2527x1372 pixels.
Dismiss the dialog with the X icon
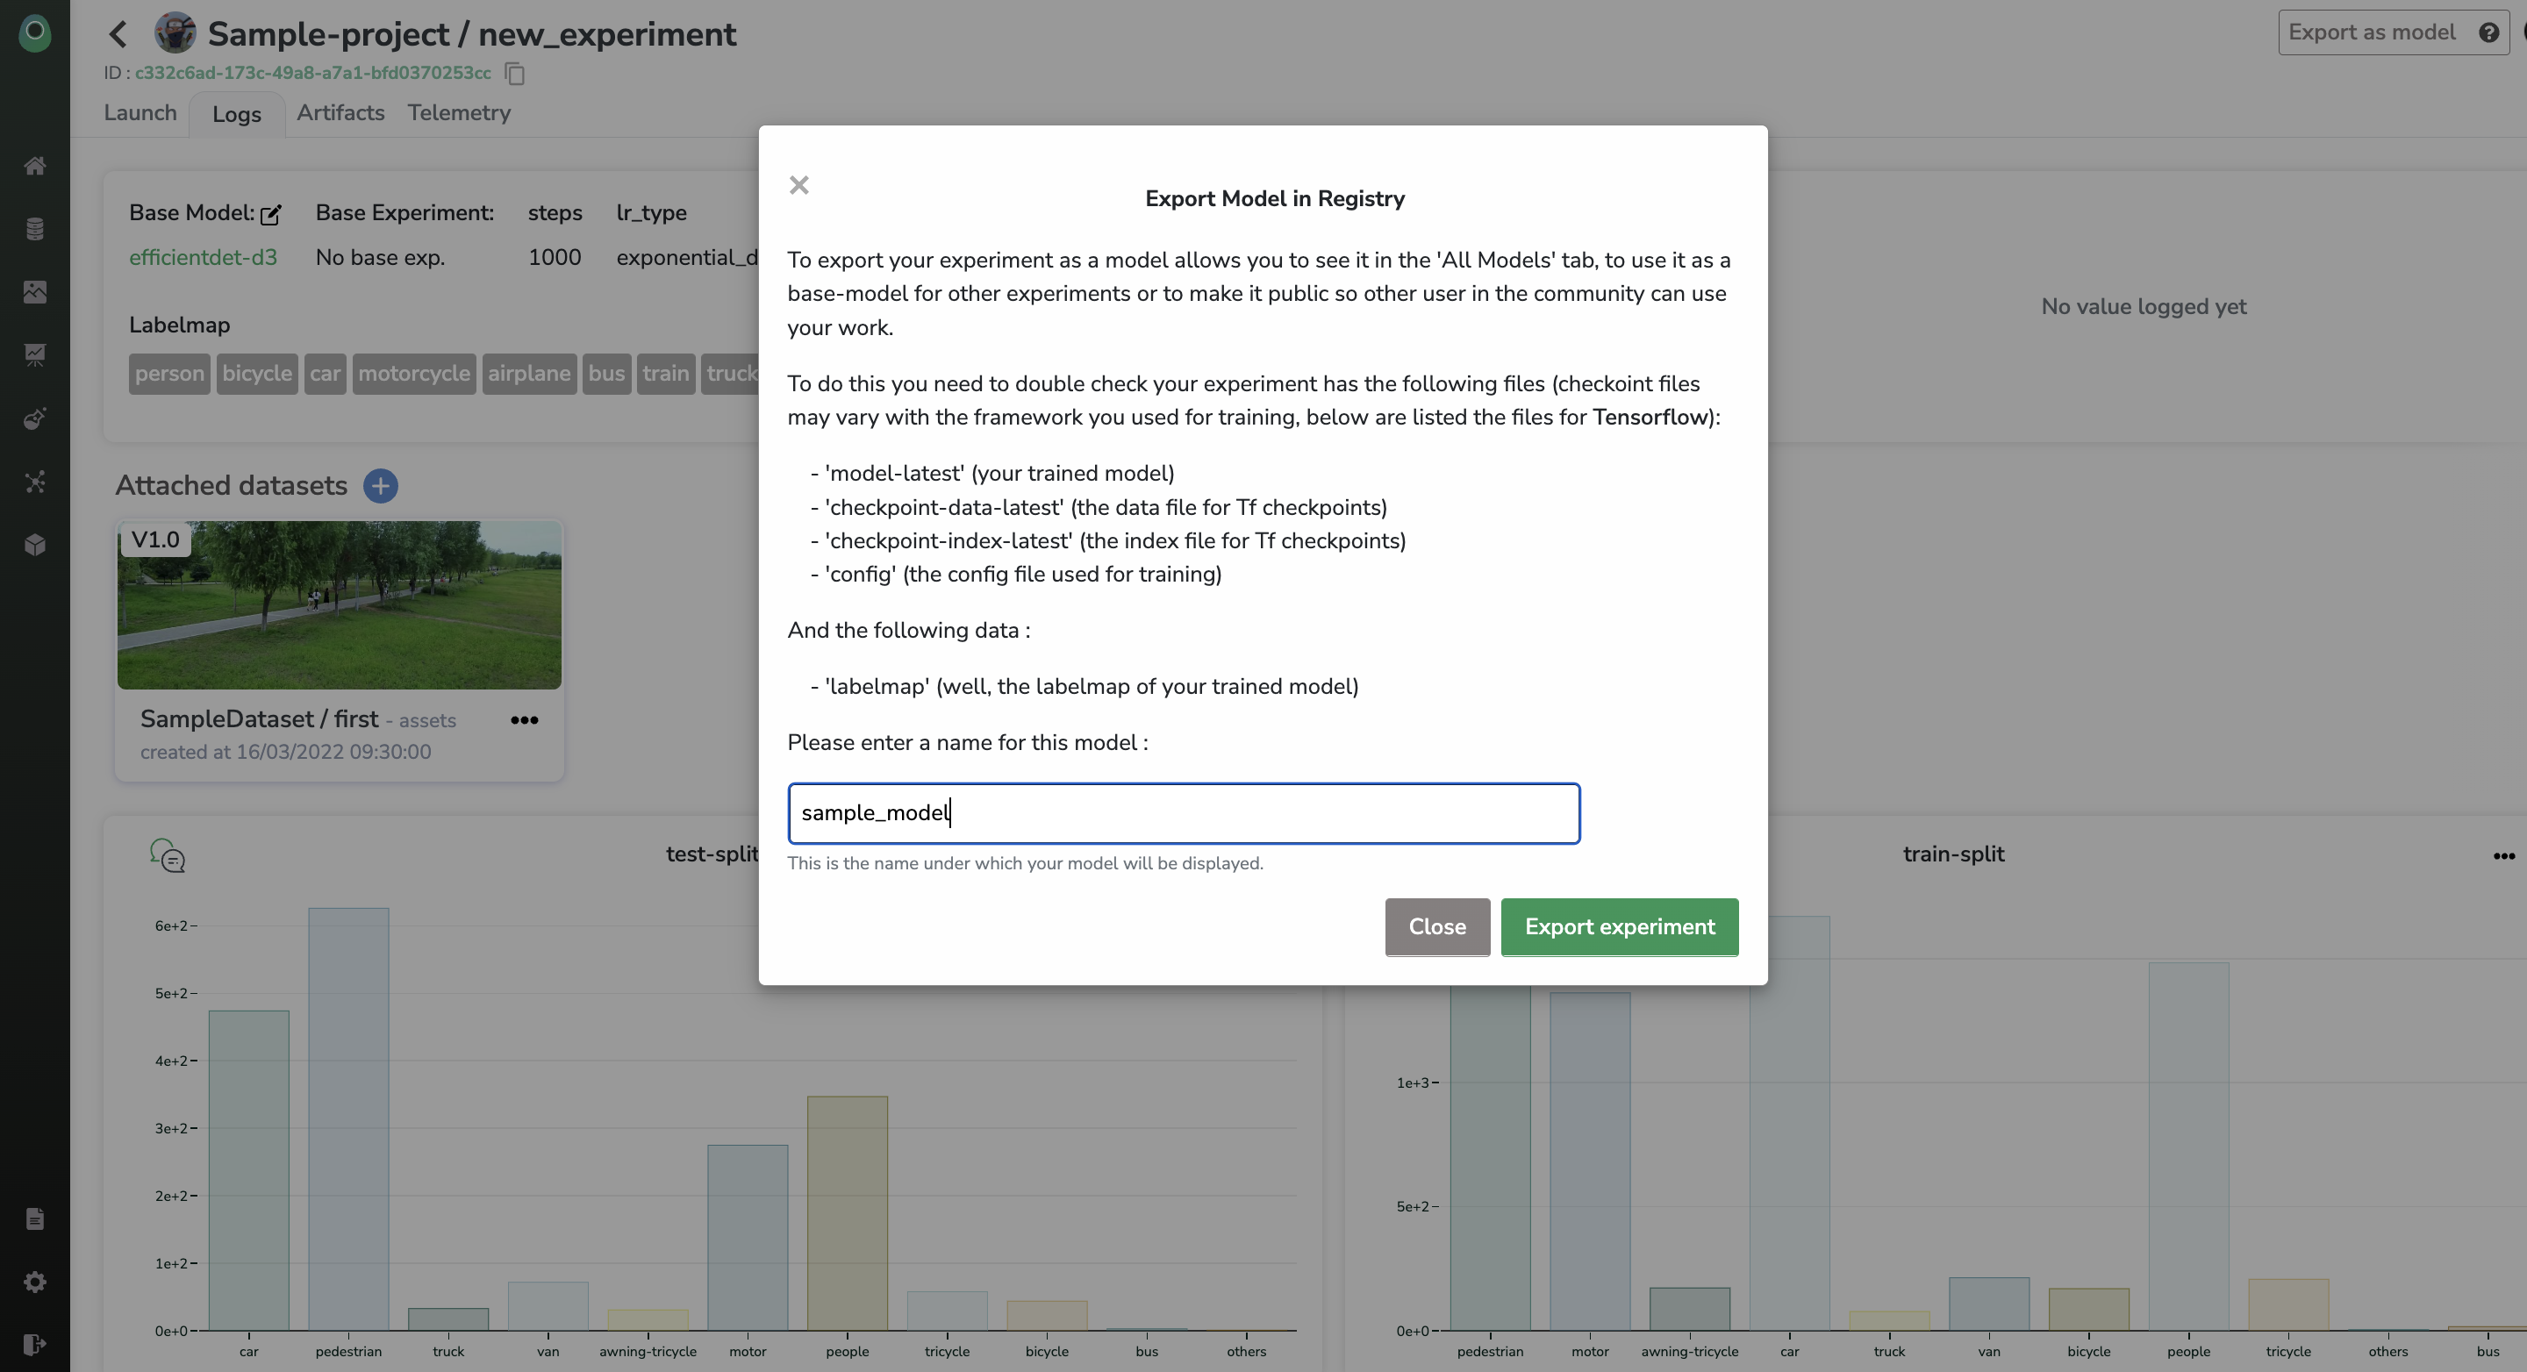click(x=798, y=185)
